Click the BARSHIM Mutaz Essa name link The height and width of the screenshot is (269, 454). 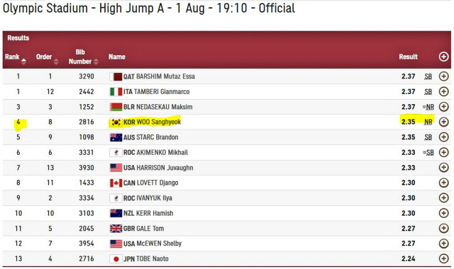point(165,76)
